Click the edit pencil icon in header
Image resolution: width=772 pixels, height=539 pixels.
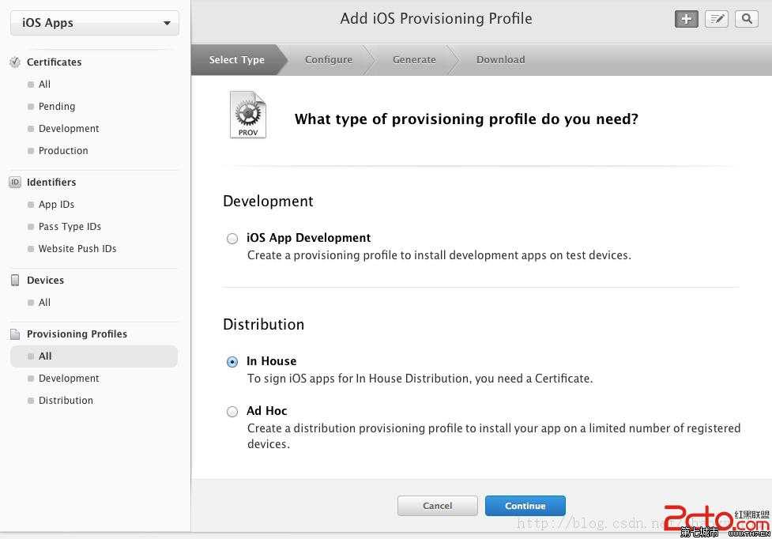point(717,19)
